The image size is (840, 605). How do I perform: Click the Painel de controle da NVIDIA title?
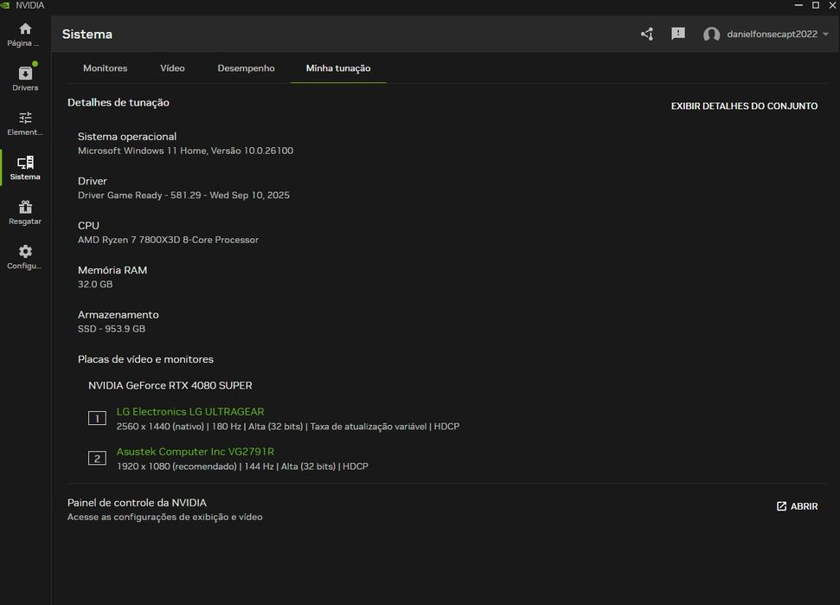click(x=138, y=503)
